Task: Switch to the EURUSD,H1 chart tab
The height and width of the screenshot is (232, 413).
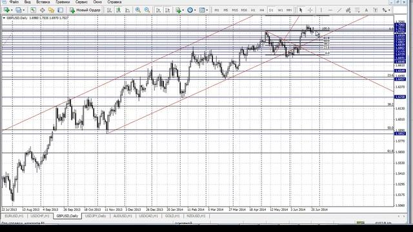Action: (x=14, y=216)
